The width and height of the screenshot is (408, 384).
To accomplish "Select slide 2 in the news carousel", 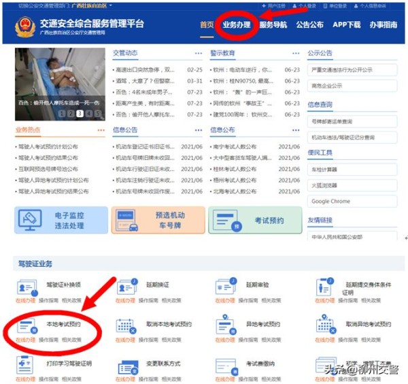I will tap(71, 113).
